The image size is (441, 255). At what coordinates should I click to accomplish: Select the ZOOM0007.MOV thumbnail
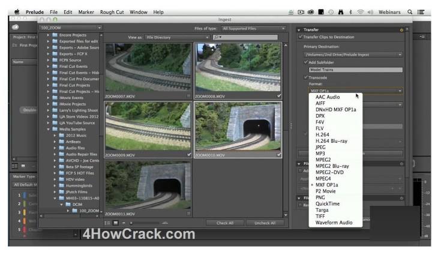click(x=148, y=67)
